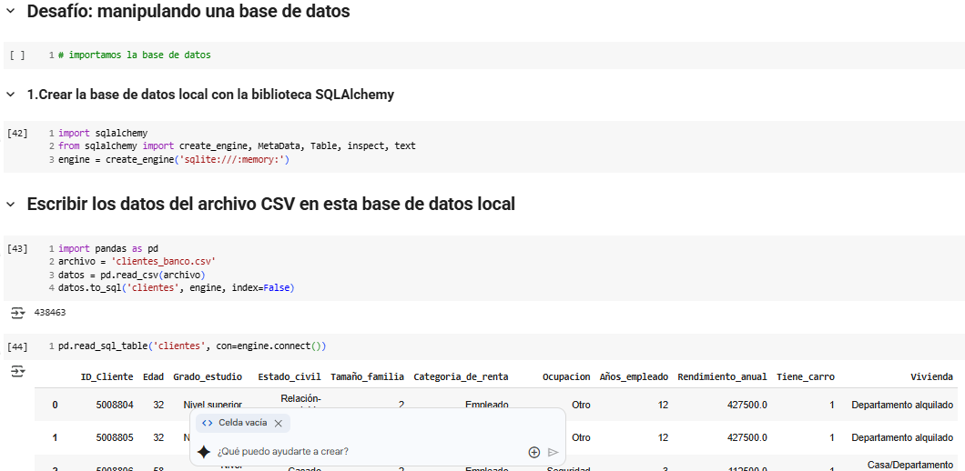Click the add (plus) icon in the prompt box
This screenshot has height=471, width=965.
pos(534,452)
